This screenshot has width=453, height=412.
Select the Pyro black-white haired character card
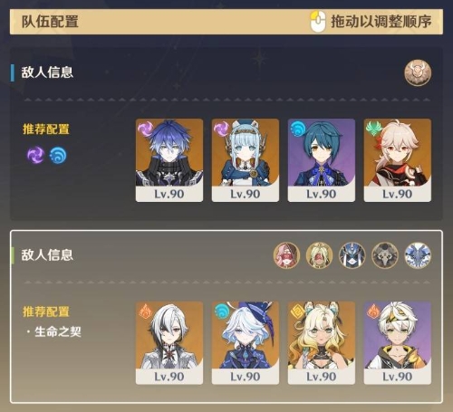pyautogui.click(x=169, y=342)
